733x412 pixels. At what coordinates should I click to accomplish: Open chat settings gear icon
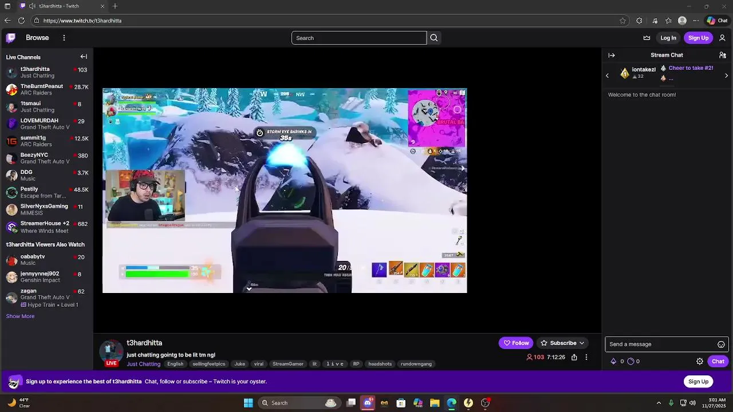point(700,361)
